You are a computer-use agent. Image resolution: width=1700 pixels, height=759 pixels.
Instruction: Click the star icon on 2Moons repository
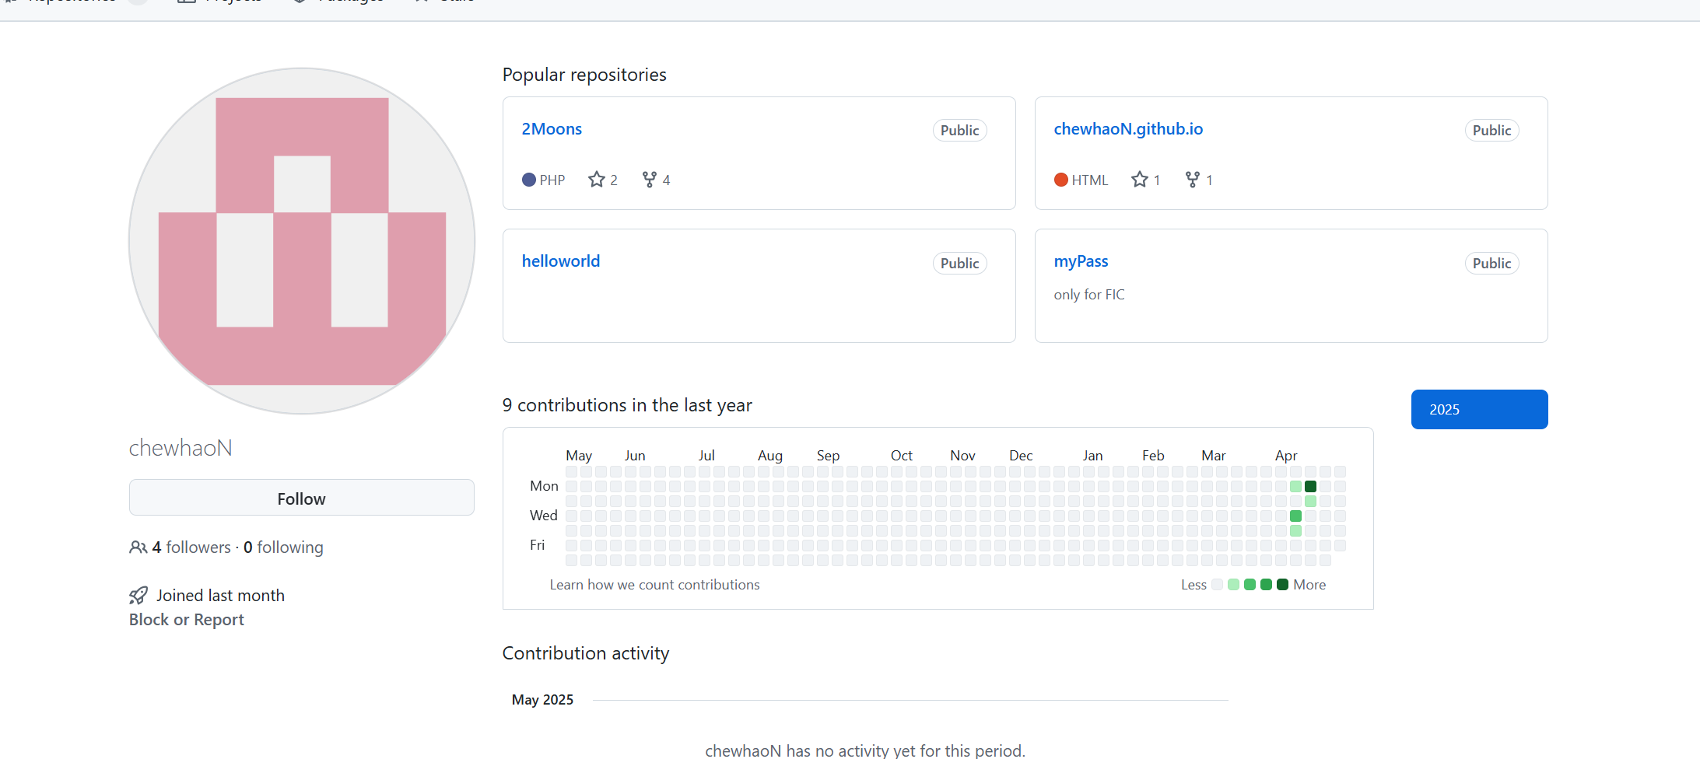coord(597,180)
